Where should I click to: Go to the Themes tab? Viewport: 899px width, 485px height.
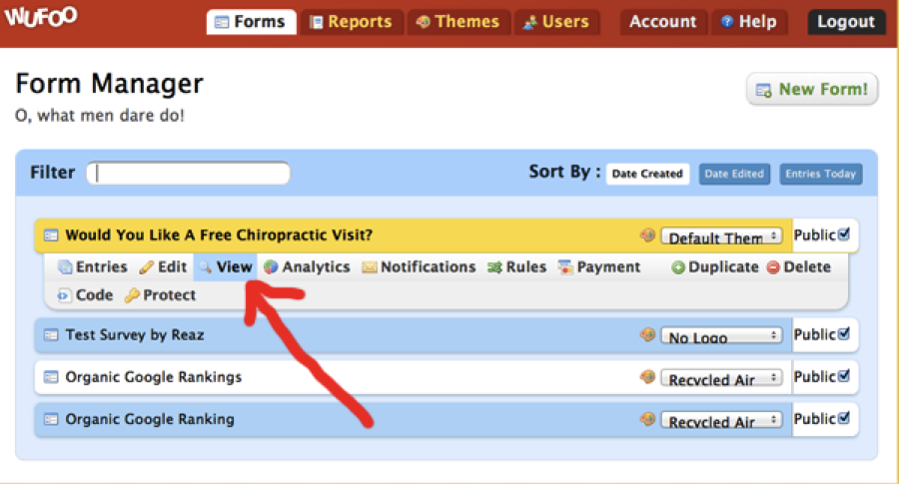(457, 22)
